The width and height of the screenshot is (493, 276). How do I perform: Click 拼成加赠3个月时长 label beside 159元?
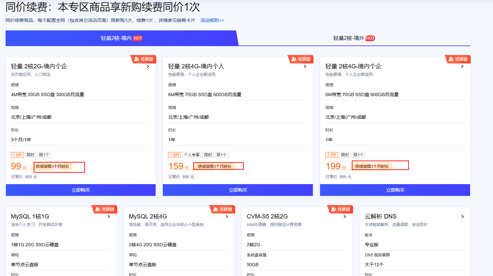tap(215, 166)
